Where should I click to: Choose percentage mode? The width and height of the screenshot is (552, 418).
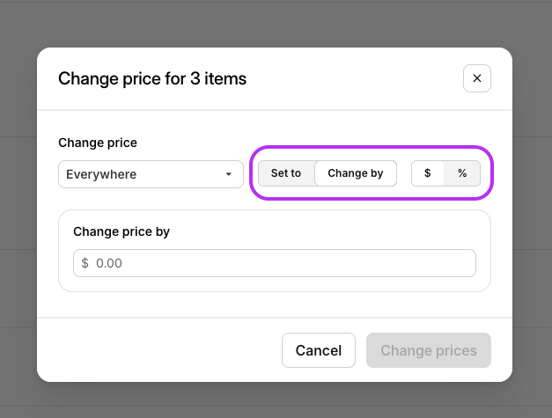[x=462, y=173]
